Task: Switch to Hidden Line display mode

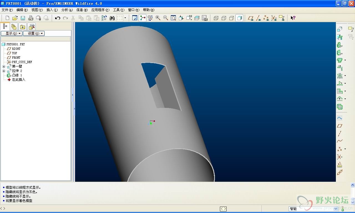Action: pos(224,18)
